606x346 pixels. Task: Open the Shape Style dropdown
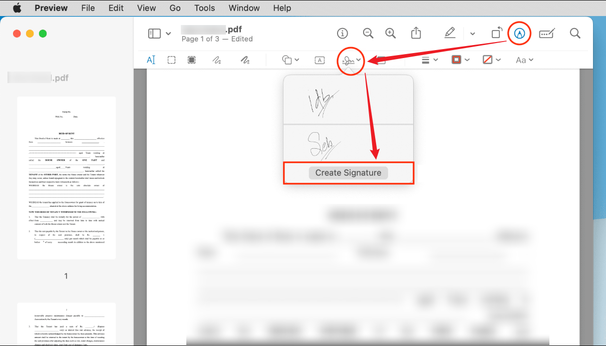click(429, 60)
